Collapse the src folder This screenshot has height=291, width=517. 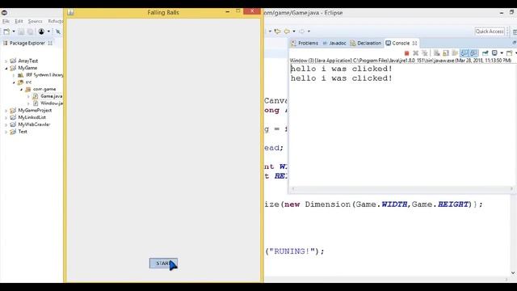tap(14, 82)
